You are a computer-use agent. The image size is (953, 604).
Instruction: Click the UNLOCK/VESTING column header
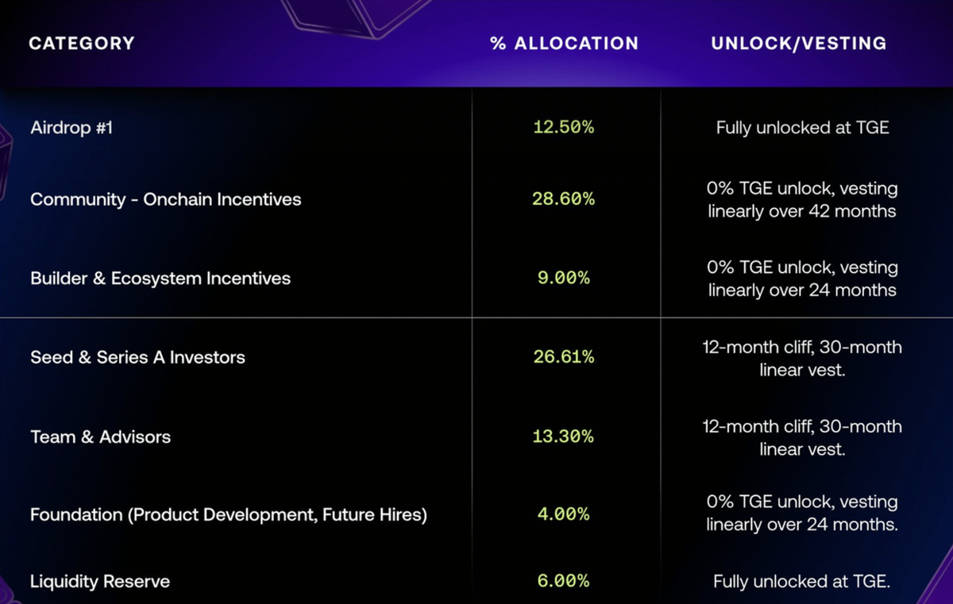coord(799,44)
